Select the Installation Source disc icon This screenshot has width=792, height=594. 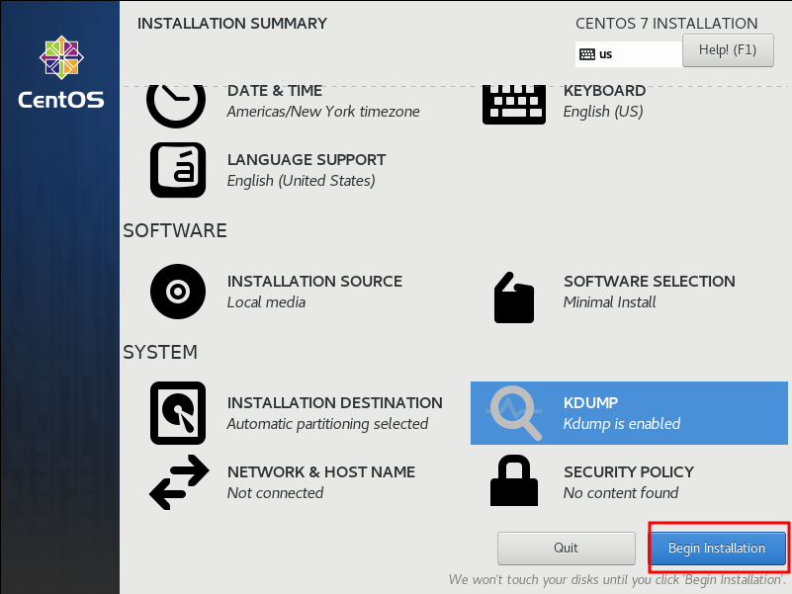tap(178, 292)
